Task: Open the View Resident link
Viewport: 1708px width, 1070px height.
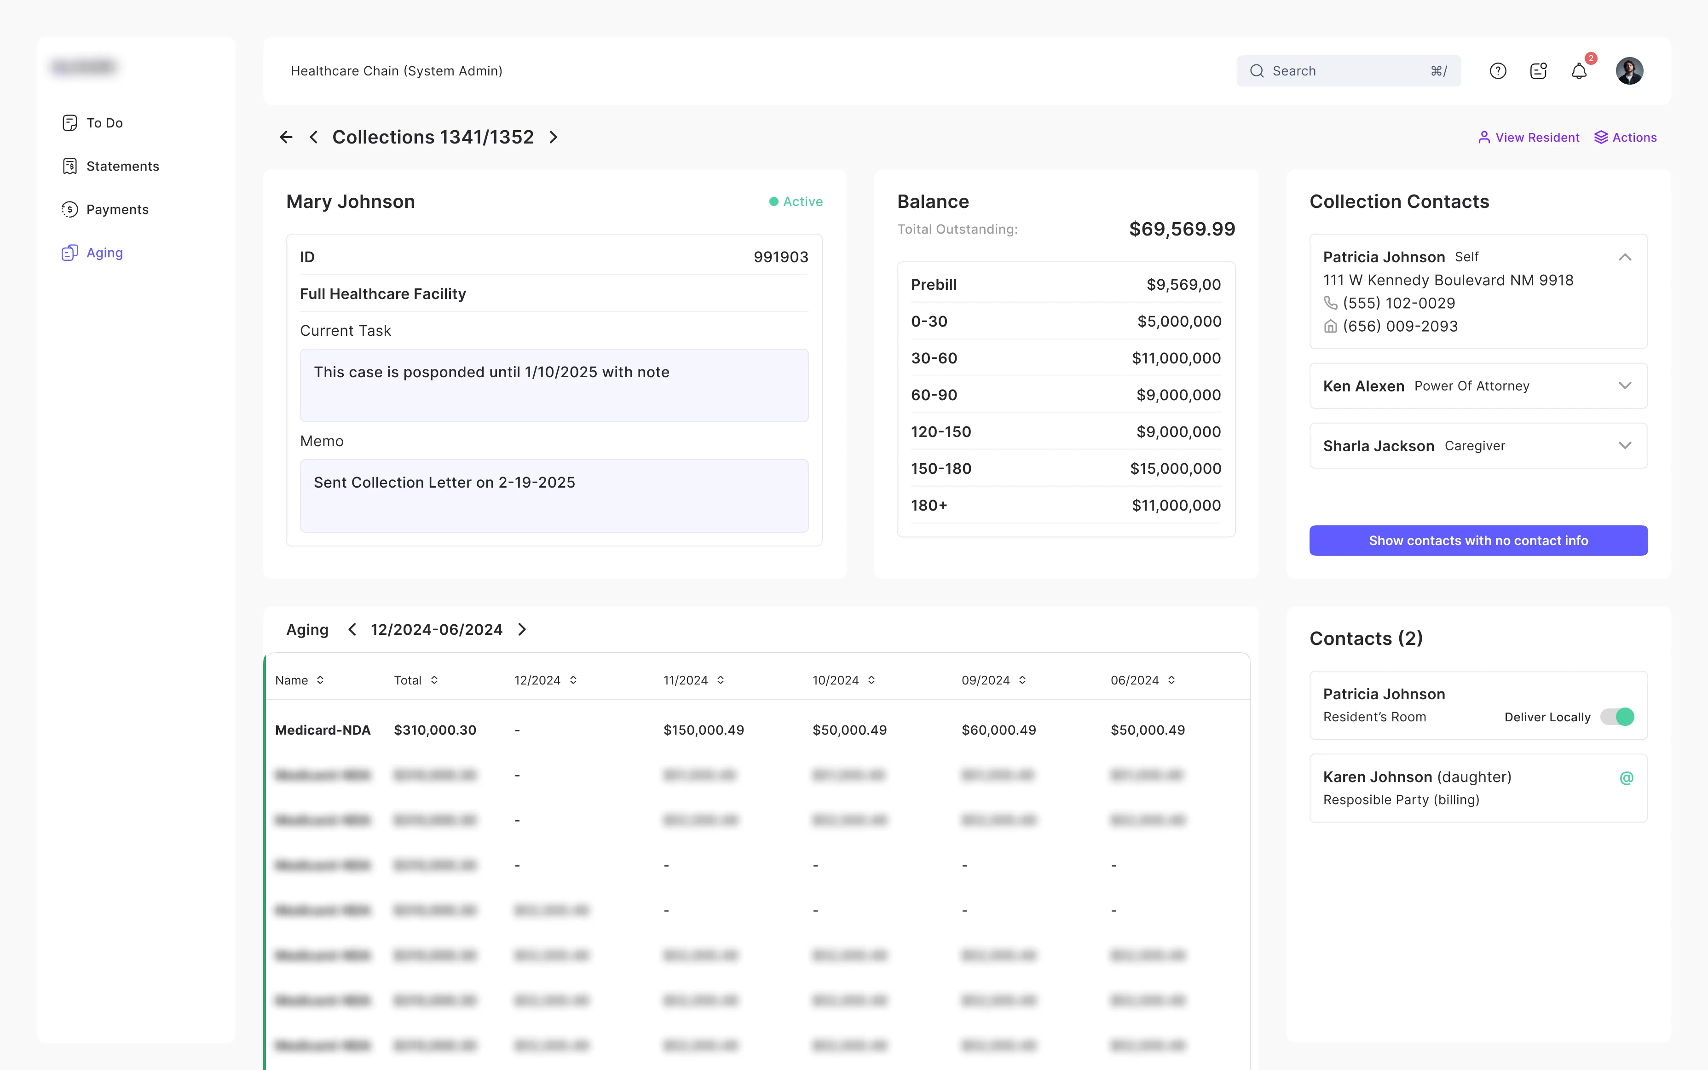Action: (x=1528, y=137)
